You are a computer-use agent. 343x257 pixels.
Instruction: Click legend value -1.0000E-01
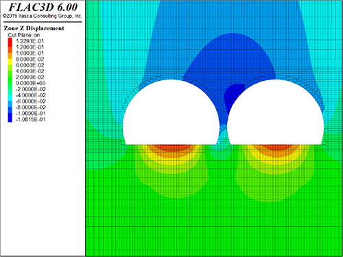click(x=31, y=113)
